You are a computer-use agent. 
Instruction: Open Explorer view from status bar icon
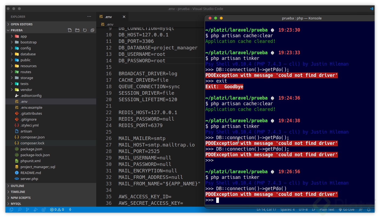11,210
